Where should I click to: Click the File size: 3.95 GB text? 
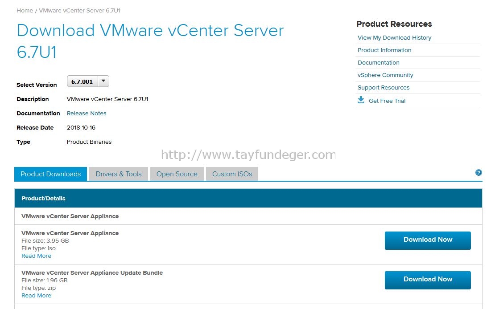(45, 241)
